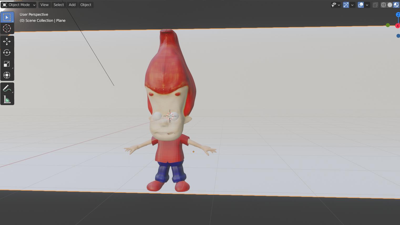Expand the overlays options arrow
Viewport: 400px width, 225px height.
tap(367, 5)
